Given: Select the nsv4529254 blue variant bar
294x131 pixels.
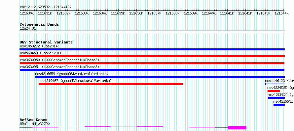Looking at the screenshot, I should click(276, 98).
